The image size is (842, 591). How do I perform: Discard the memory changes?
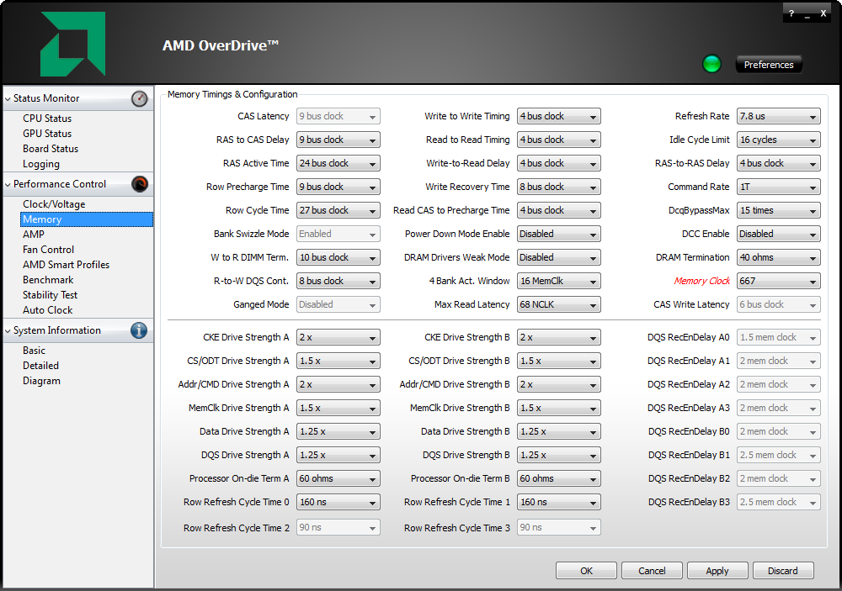click(x=783, y=571)
